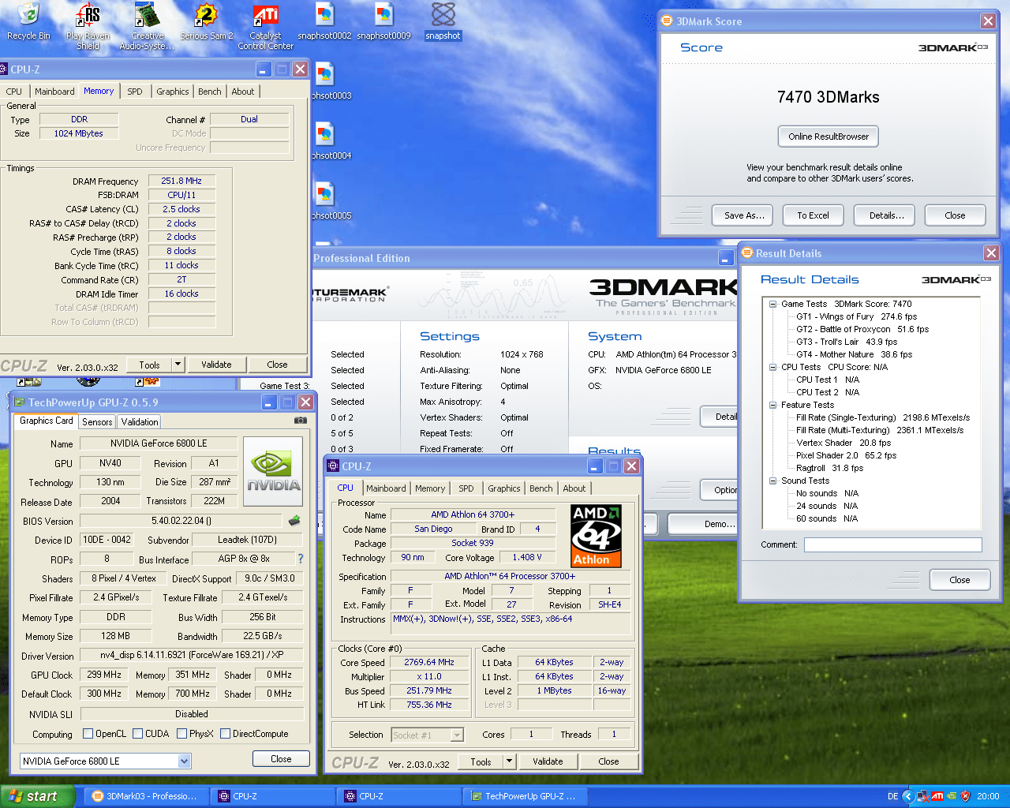Click the DRAM Frequency value 251.8 MHz

point(181,181)
